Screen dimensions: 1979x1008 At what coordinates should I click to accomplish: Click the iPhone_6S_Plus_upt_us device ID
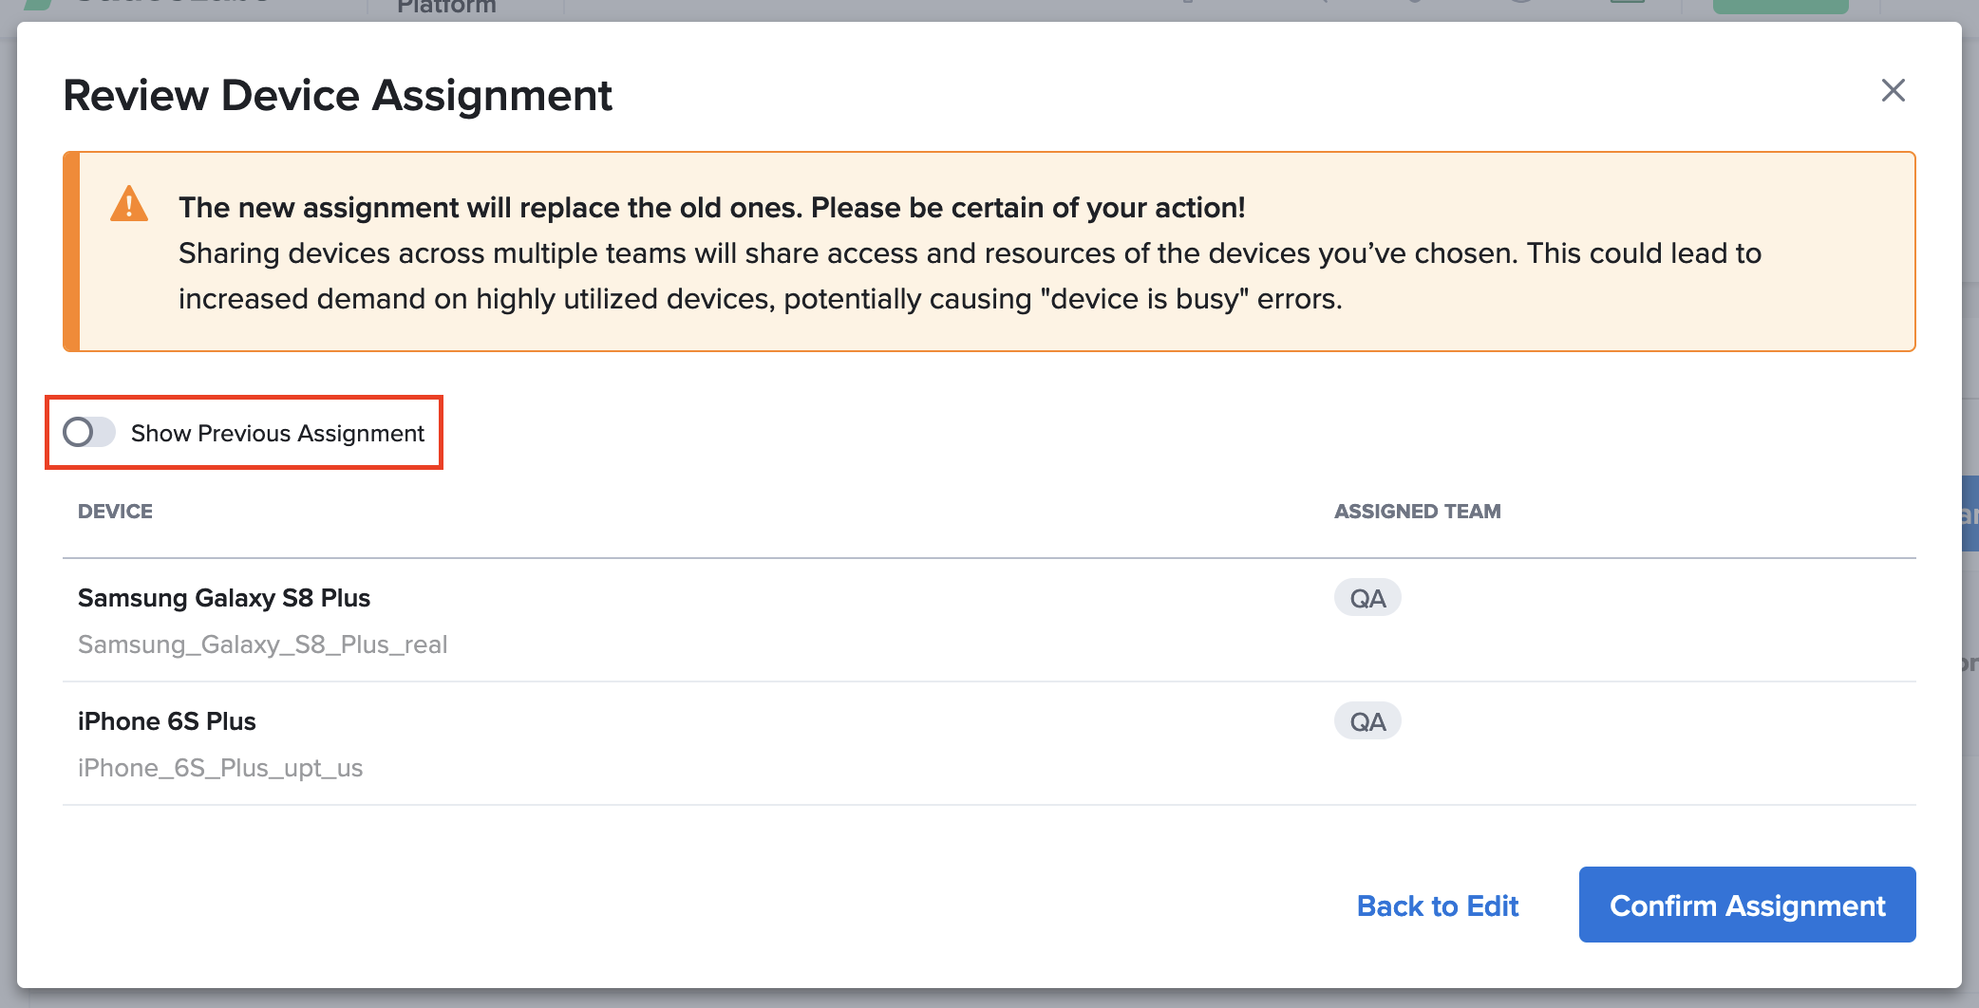(x=220, y=768)
